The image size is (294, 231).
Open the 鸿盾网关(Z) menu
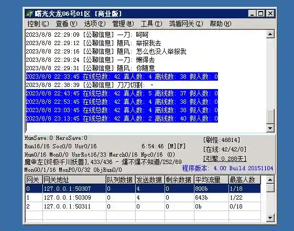pos(186,24)
